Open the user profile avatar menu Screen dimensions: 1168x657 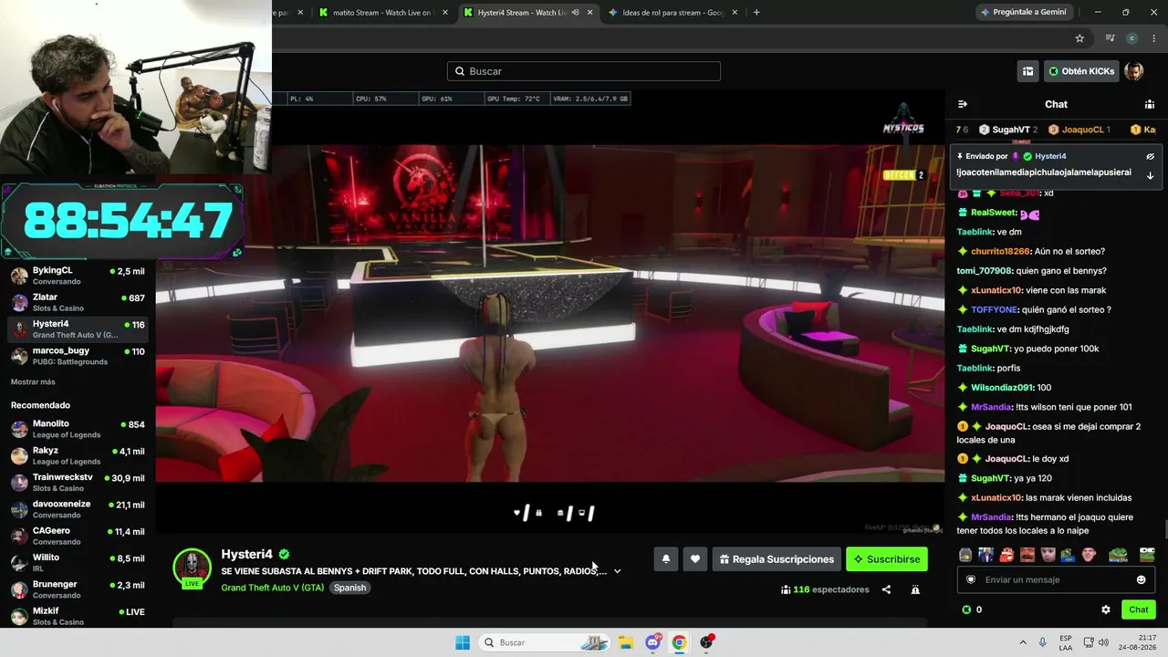click(x=1134, y=71)
